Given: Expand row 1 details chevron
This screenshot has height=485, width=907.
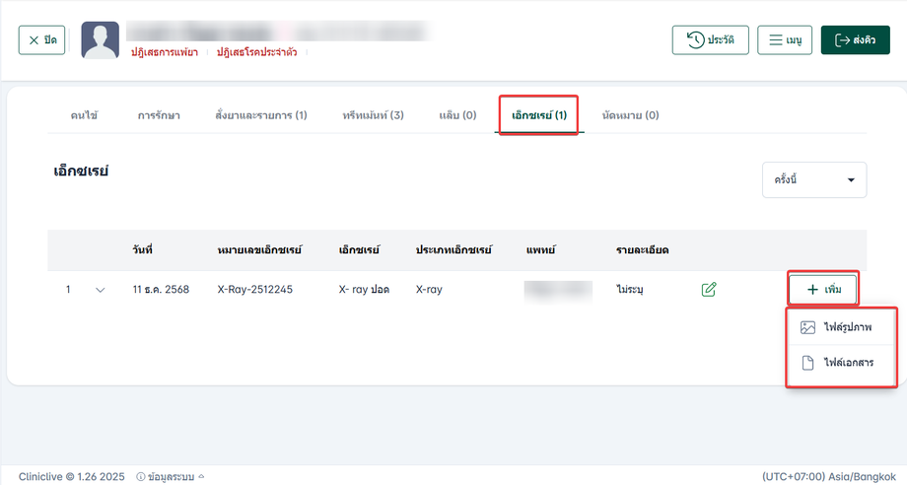Looking at the screenshot, I should 101,290.
